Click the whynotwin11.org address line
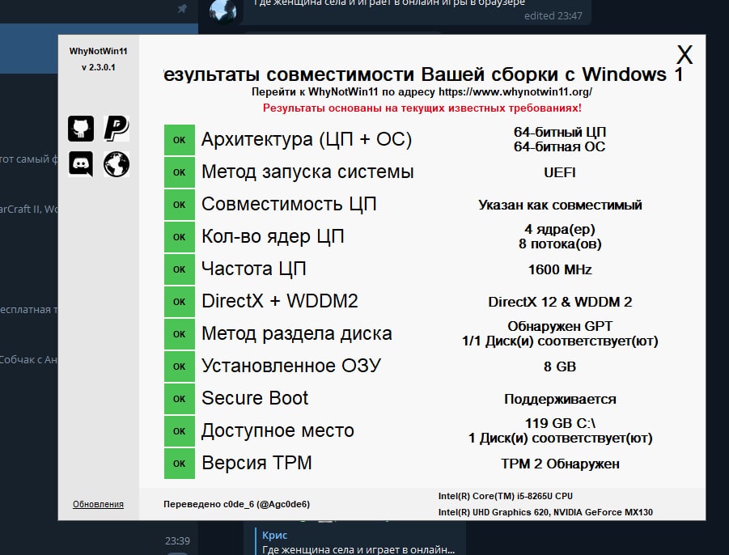 [422, 91]
